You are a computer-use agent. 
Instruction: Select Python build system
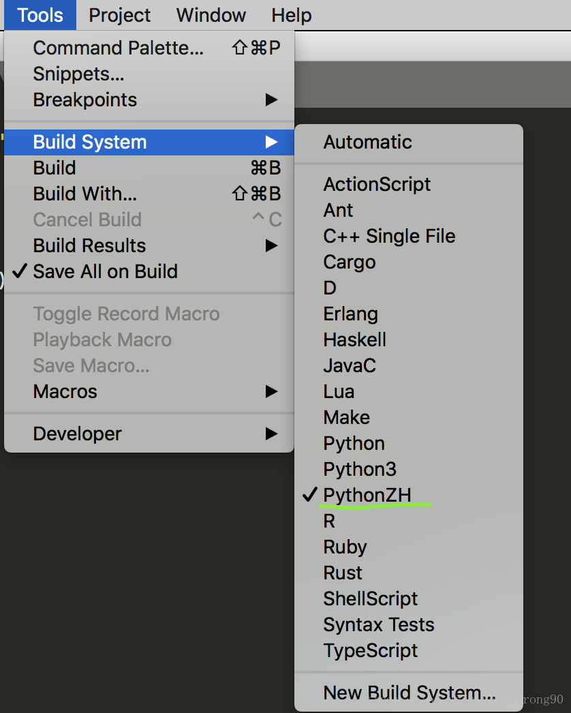[x=409, y=443]
